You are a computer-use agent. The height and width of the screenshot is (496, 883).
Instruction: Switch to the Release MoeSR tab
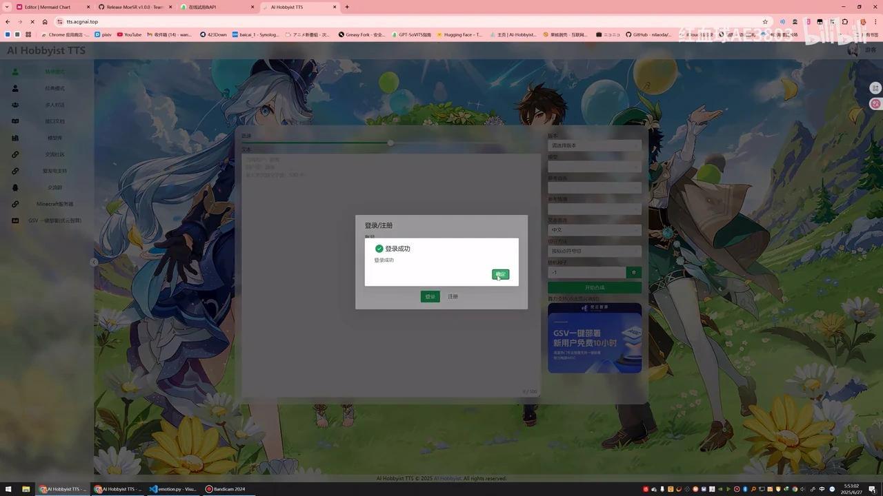click(x=138, y=7)
